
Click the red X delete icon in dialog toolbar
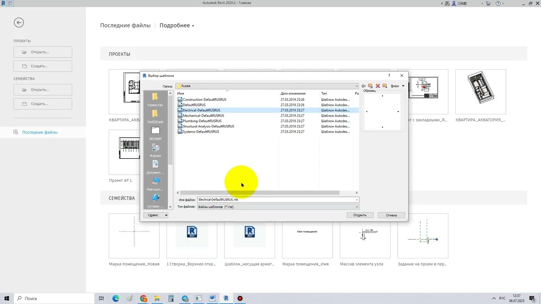[x=378, y=86]
